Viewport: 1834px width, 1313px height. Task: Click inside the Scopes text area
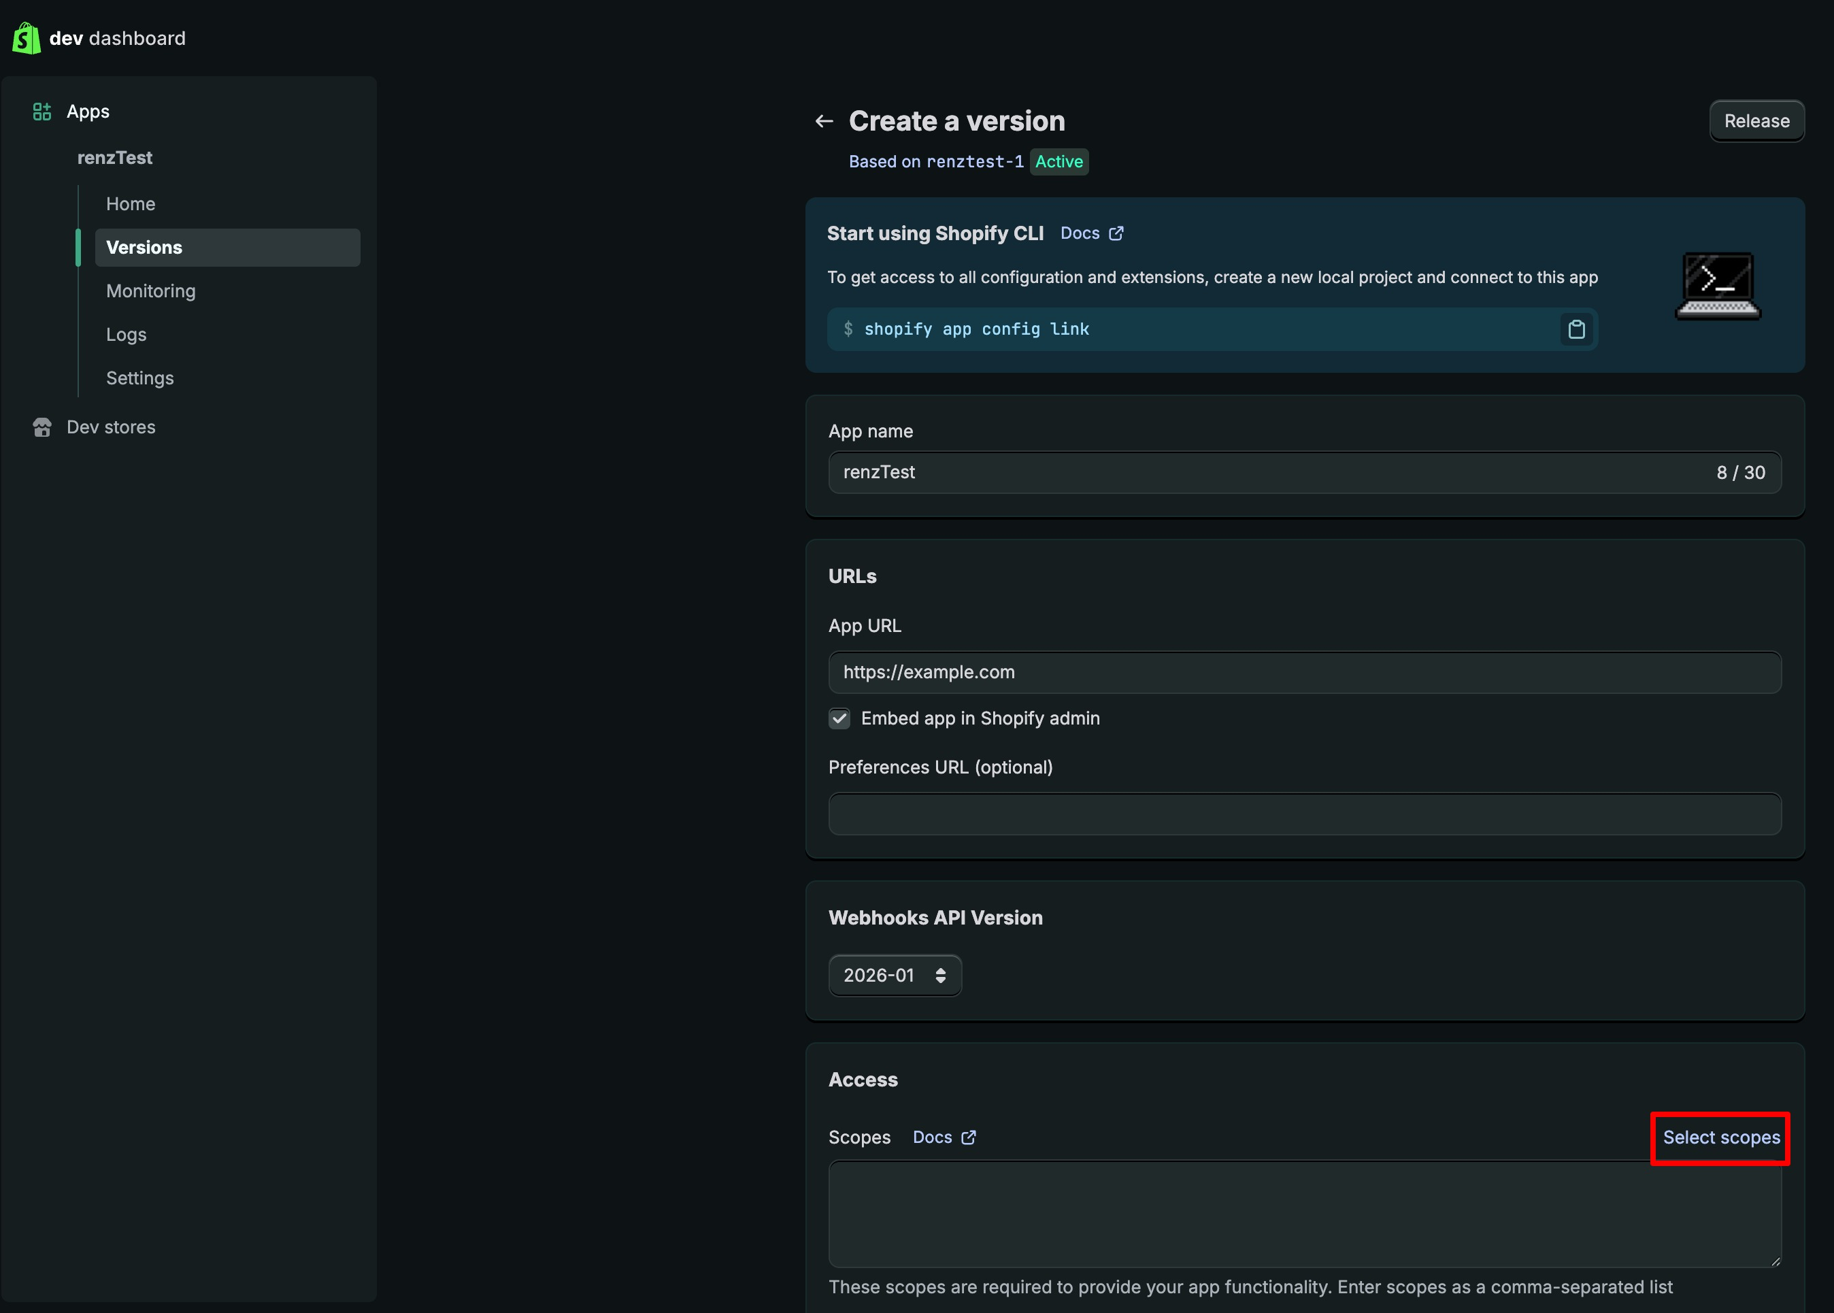click(x=1304, y=1214)
